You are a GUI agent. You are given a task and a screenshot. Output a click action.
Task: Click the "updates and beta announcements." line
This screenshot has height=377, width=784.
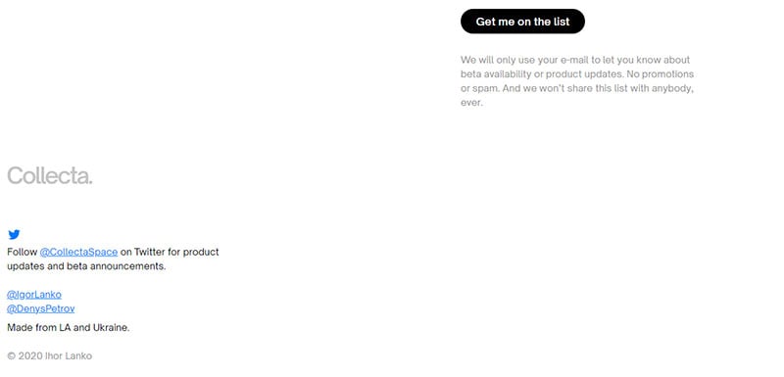[86, 266]
